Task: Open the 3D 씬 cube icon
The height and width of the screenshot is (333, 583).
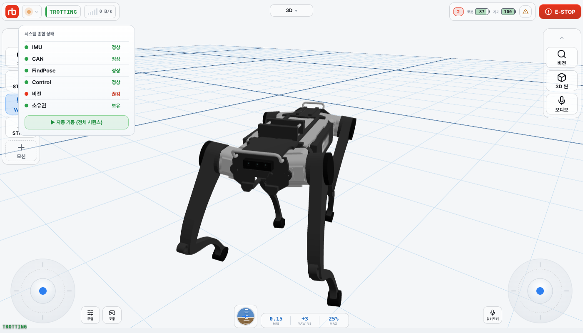Action: point(561,81)
